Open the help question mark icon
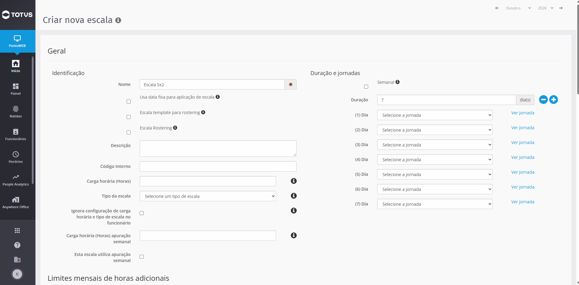579x285 pixels. [17, 245]
